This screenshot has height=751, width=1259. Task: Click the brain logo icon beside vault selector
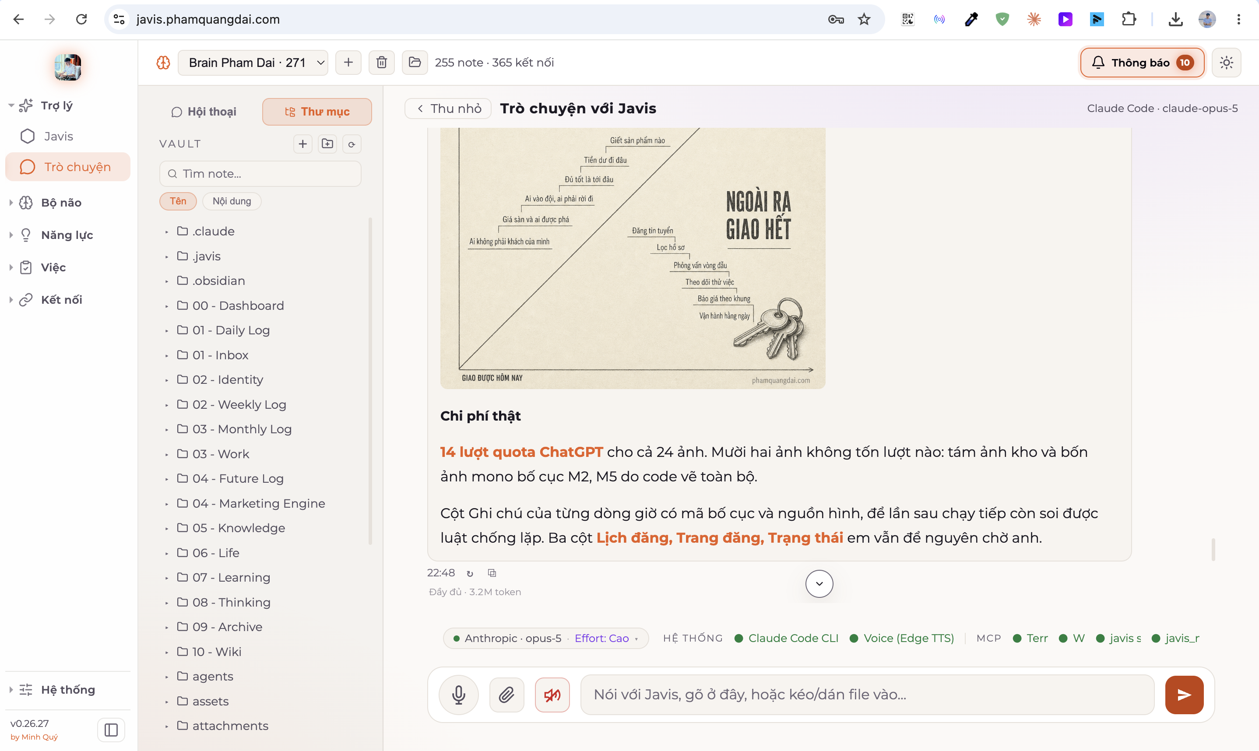(x=163, y=62)
